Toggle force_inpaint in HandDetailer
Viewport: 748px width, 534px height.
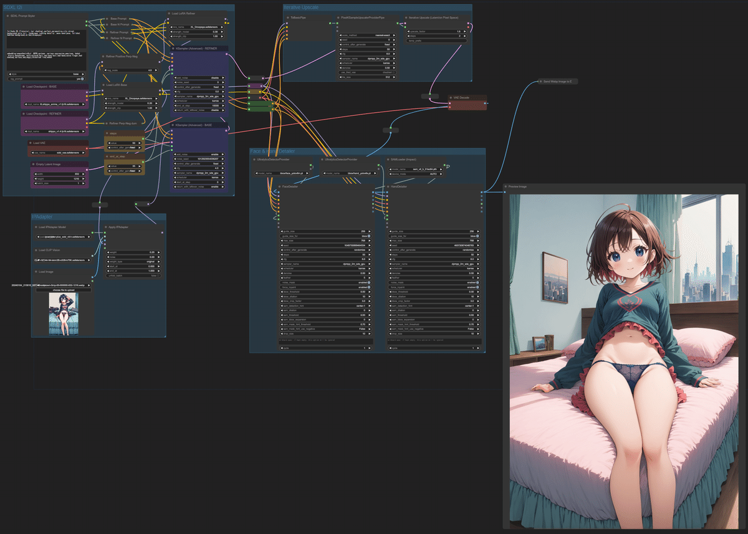(x=434, y=287)
